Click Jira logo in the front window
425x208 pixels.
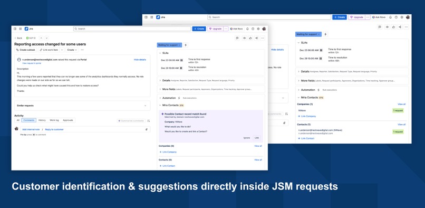[x=28, y=29]
